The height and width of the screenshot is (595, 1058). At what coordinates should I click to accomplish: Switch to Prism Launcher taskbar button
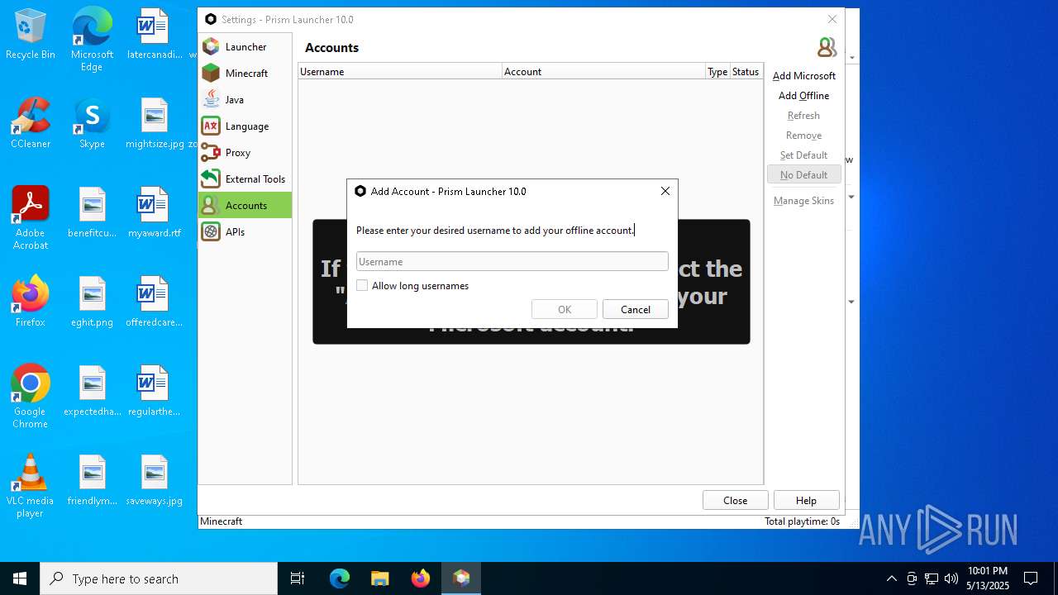[461, 578]
